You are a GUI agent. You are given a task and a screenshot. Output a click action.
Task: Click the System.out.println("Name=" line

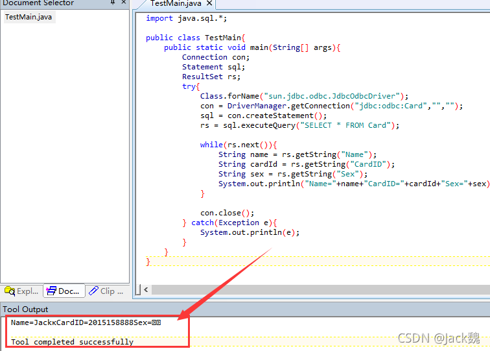tap(354, 184)
